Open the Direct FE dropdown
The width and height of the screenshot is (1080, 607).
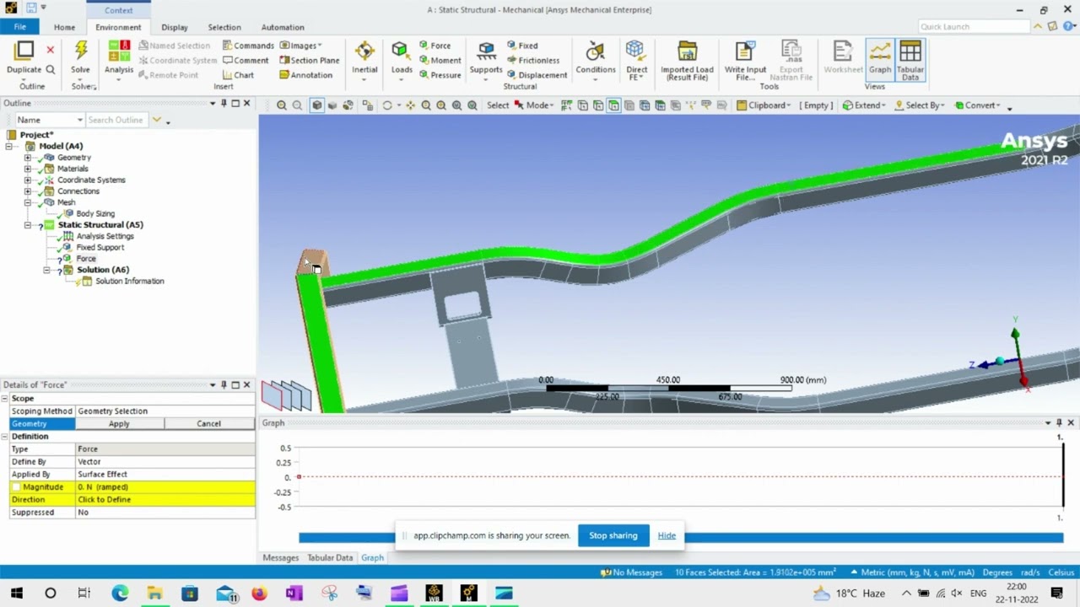point(637,61)
